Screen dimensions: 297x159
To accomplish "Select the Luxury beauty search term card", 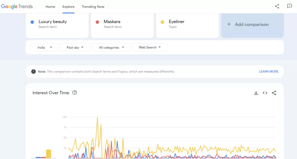I will pos(57,25).
